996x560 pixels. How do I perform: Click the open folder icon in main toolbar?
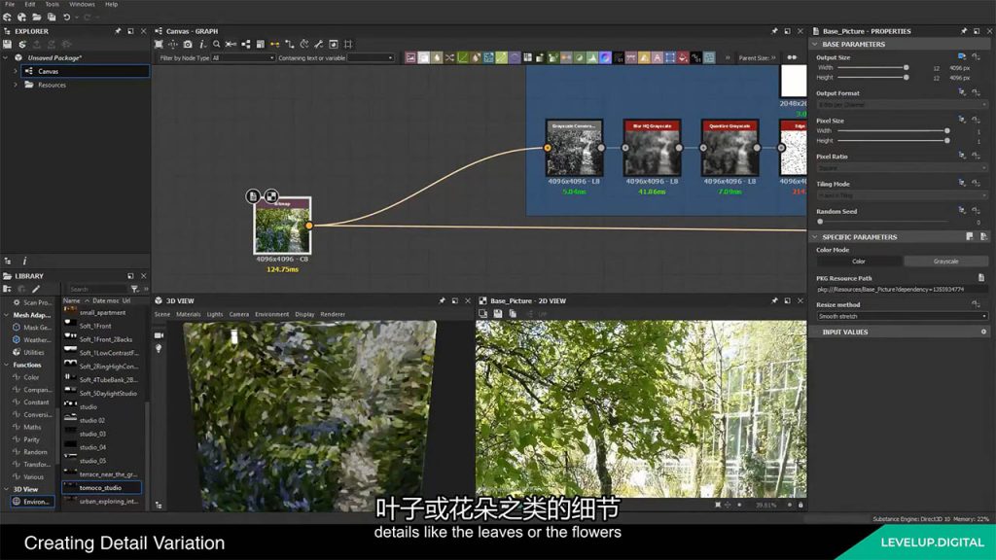click(x=36, y=17)
